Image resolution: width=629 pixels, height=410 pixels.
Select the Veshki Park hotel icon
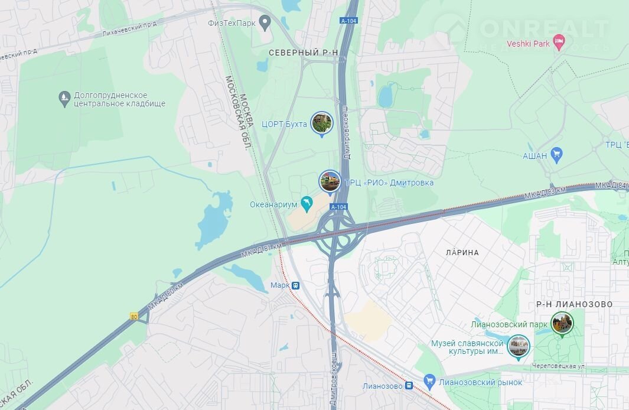pyautogui.click(x=559, y=42)
